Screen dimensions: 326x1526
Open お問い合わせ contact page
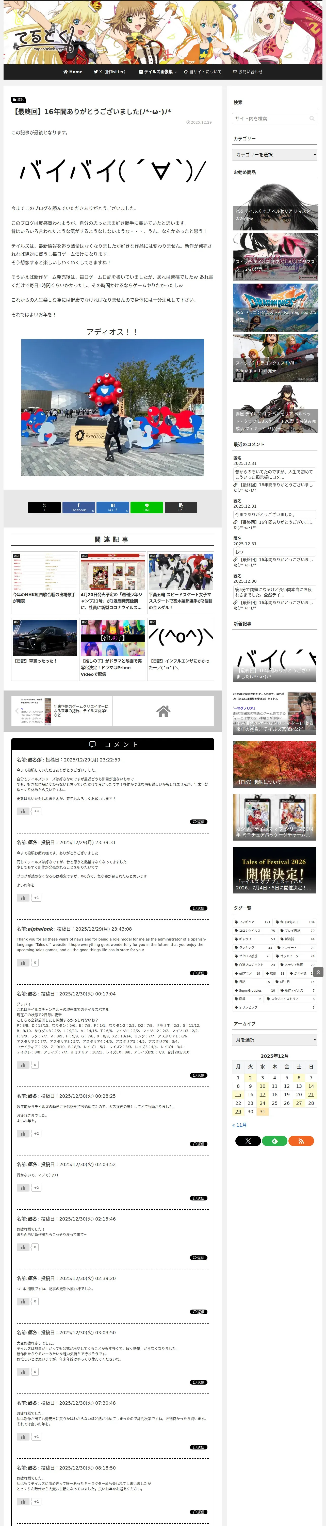click(x=247, y=72)
